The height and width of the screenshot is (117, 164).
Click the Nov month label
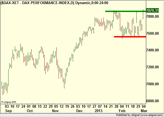click(55, 111)
